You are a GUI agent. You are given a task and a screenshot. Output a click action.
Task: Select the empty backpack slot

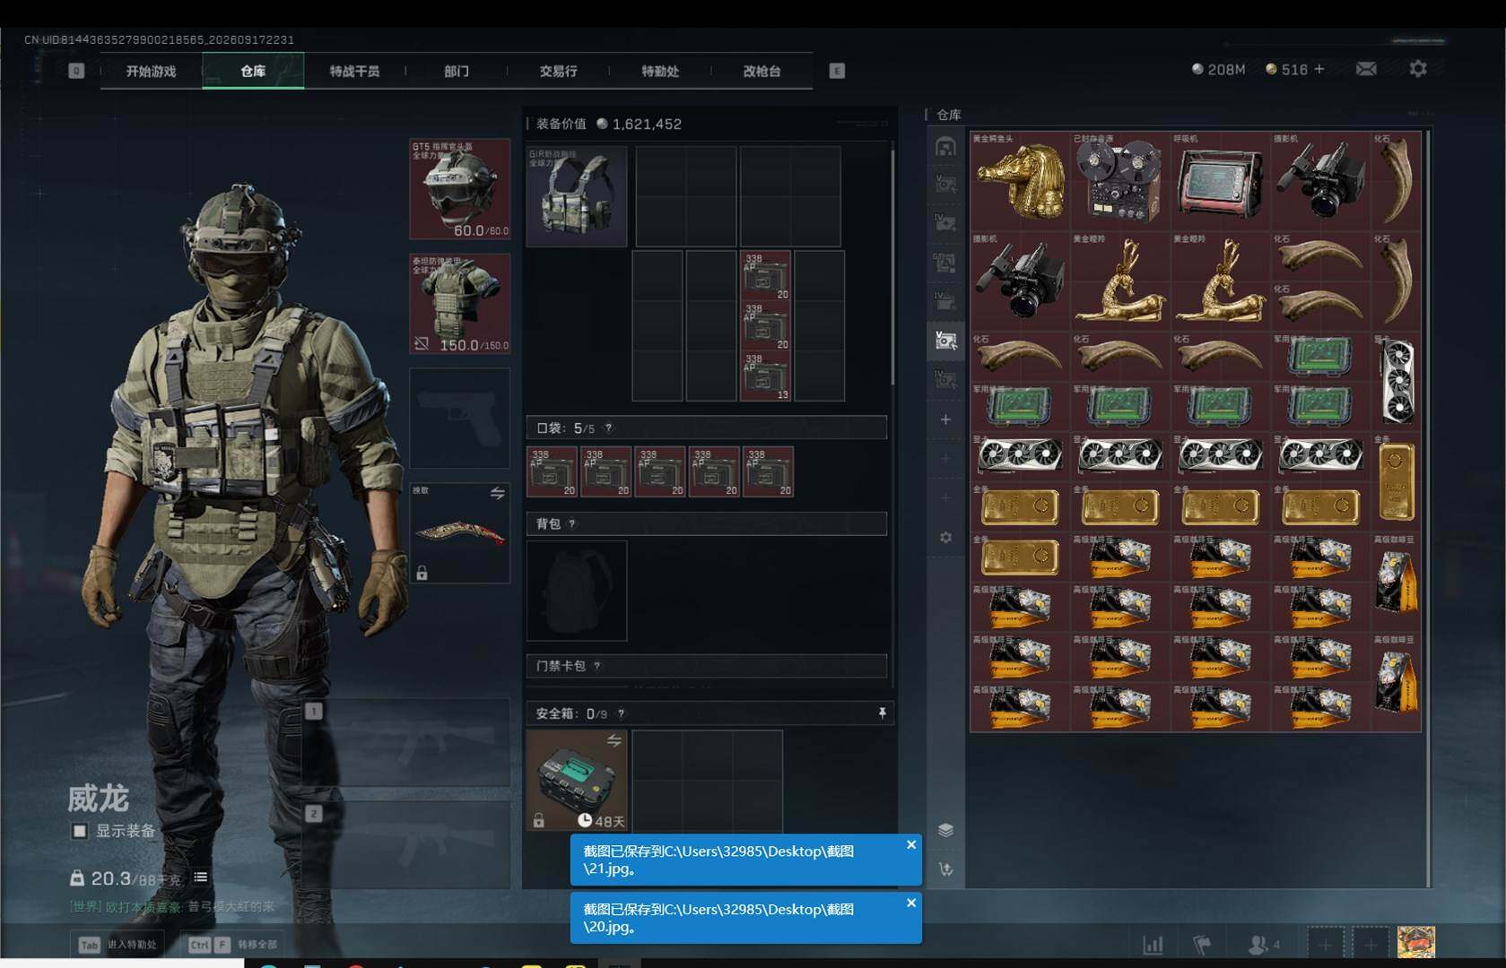[x=577, y=591]
